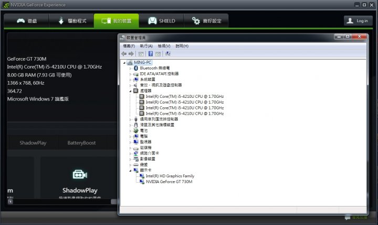
Task: Click the blue help icon in toolbar
Action: (x=151, y=53)
